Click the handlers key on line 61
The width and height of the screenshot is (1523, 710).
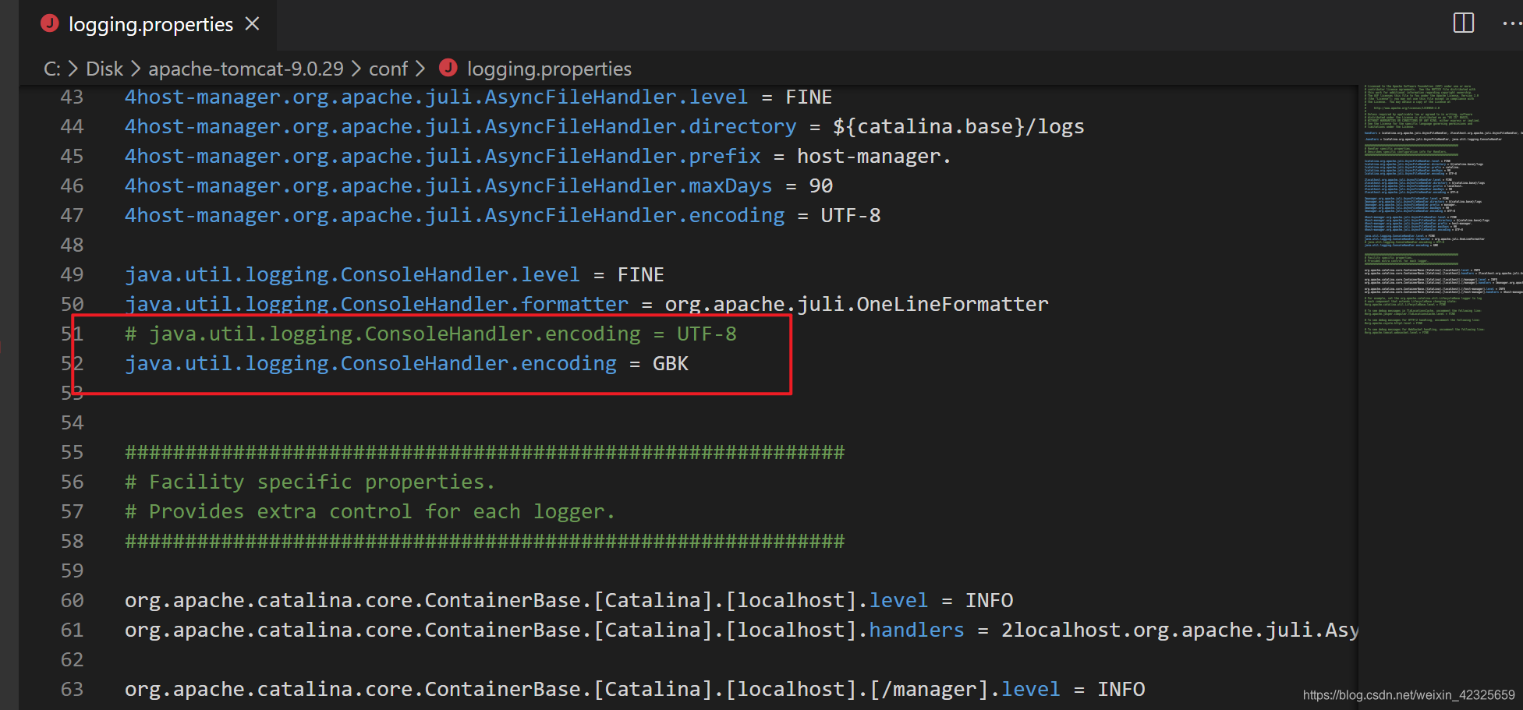click(916, 631)
